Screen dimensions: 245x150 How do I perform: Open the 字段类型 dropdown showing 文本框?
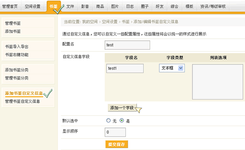(172, 68)
